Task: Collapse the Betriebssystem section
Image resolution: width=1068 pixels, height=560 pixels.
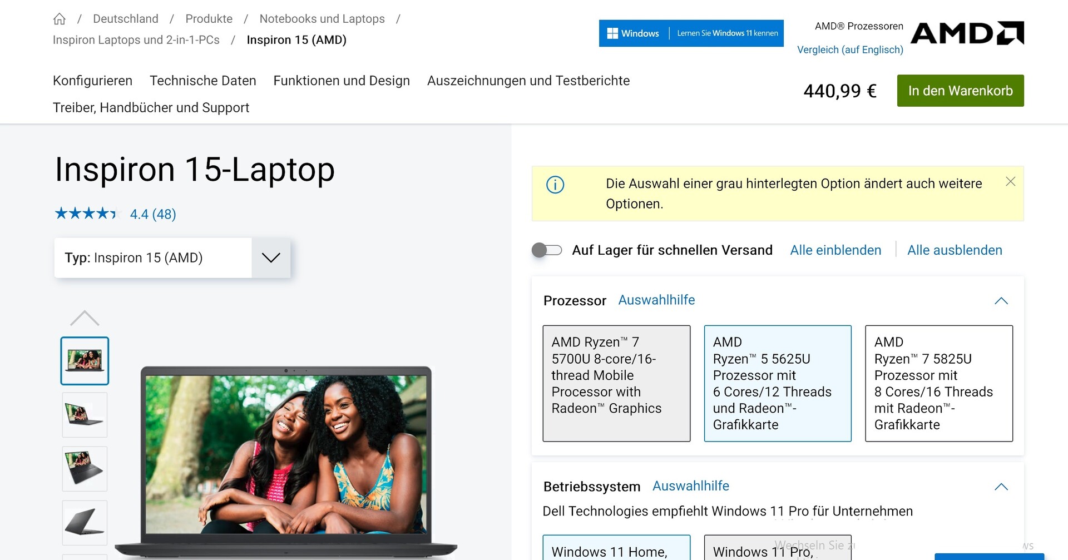Action: (x=1001, y=487)
